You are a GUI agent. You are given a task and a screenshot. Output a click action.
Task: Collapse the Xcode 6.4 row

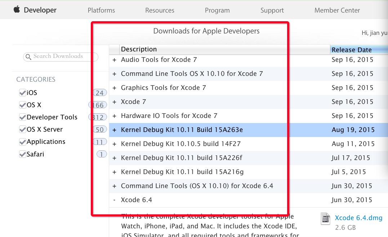114,200
